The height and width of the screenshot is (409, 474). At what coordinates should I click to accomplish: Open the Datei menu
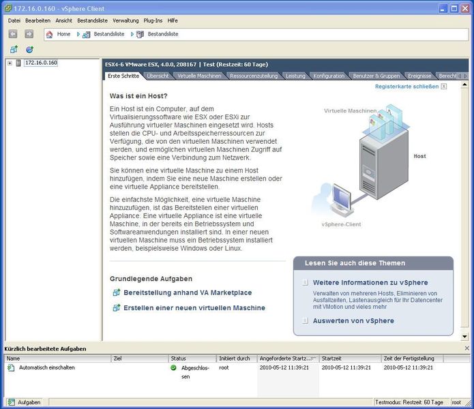(14, 20)
